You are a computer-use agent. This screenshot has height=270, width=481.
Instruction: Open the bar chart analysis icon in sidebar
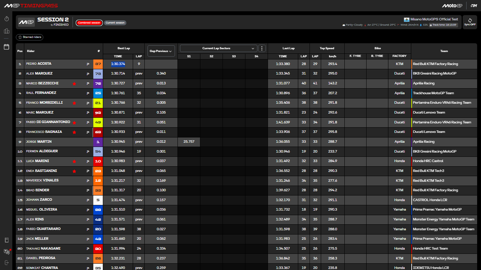click(x=6, y=31)
